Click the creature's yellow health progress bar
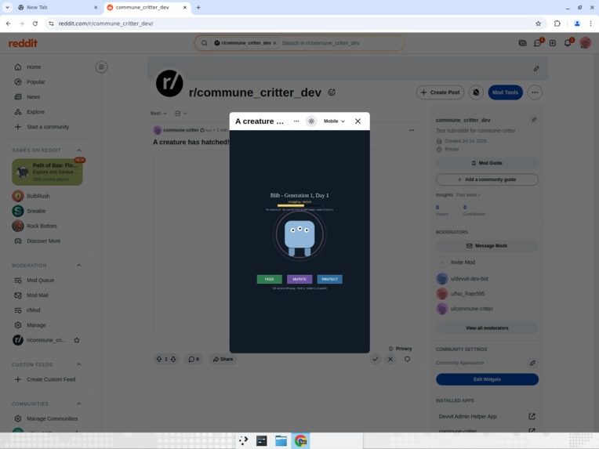This screenshot has width=599, height=449. point(299,205)
